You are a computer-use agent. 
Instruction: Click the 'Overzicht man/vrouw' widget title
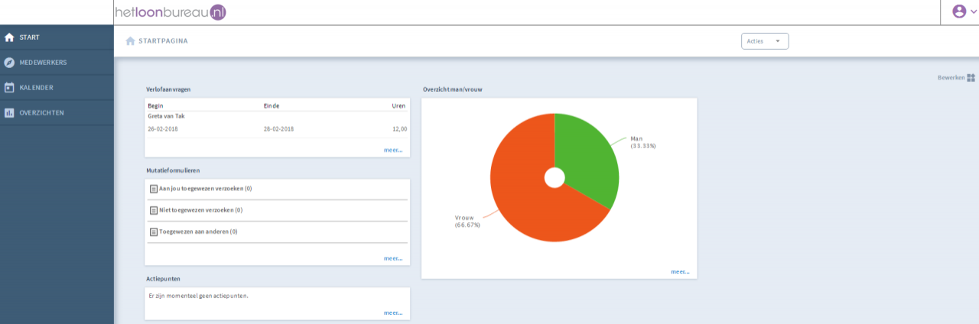453,89
